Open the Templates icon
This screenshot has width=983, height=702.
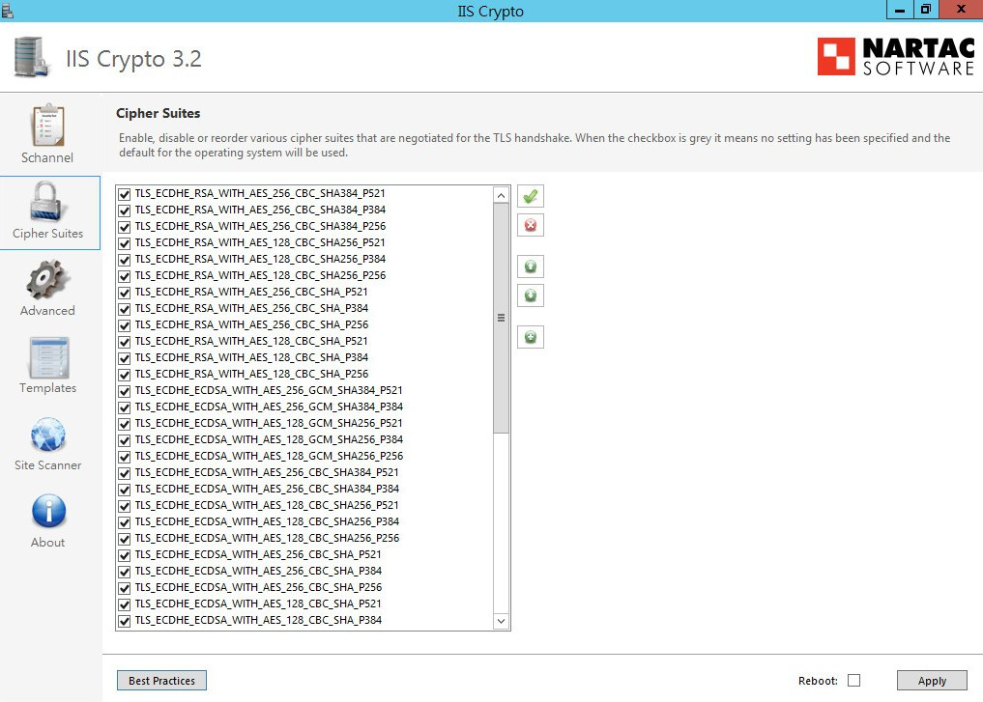pyautogui.click(x=48, y=357)
